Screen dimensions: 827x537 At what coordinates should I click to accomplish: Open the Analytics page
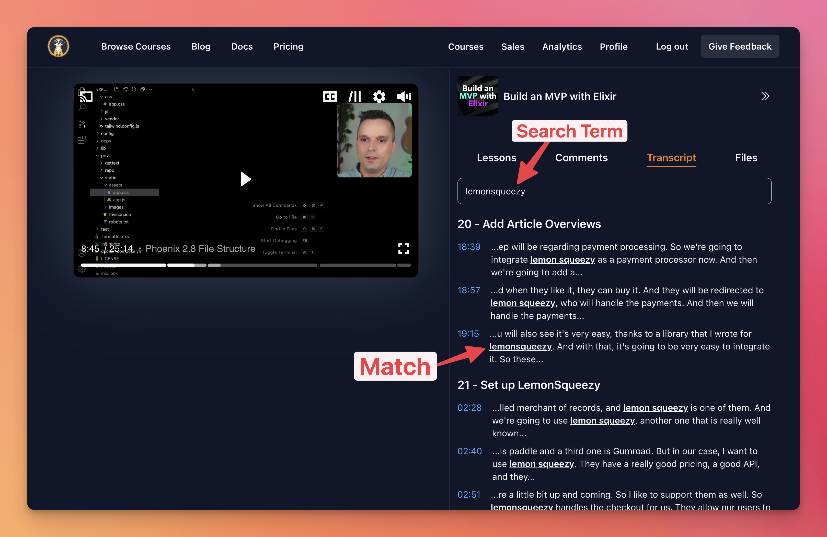(562, 46)
